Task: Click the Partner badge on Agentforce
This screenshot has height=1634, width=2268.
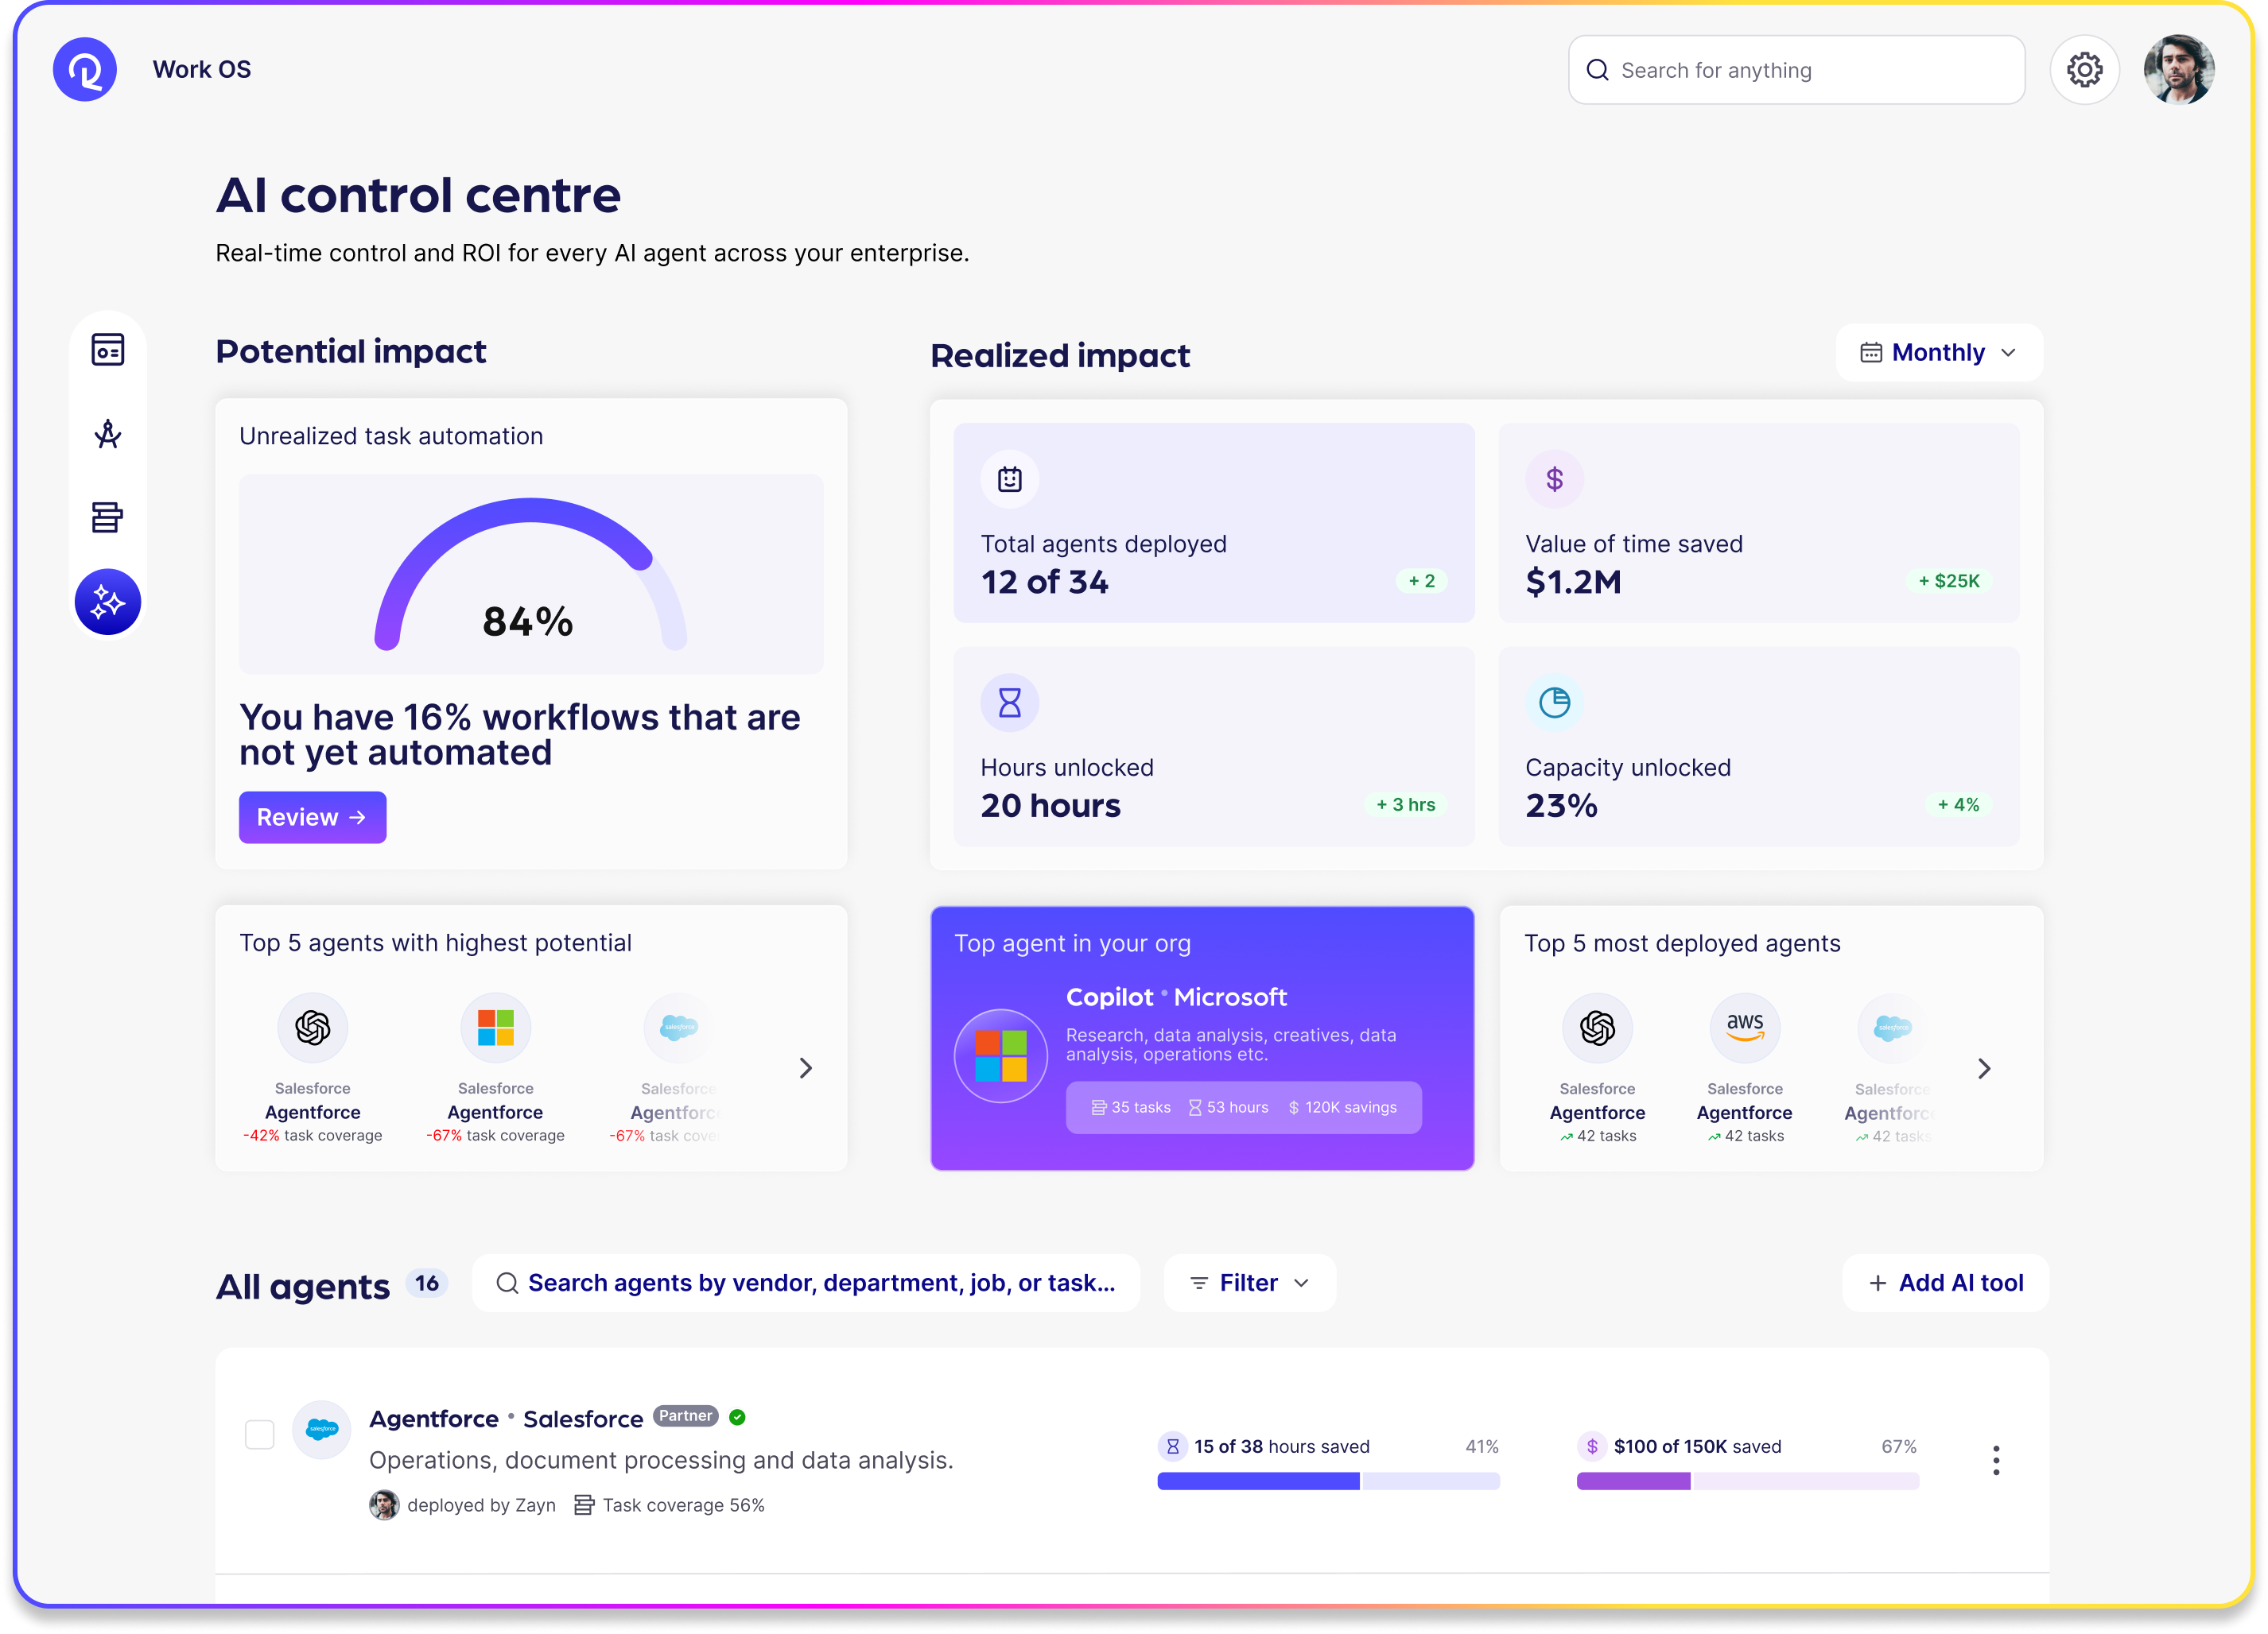Action: pos(686,1416)
